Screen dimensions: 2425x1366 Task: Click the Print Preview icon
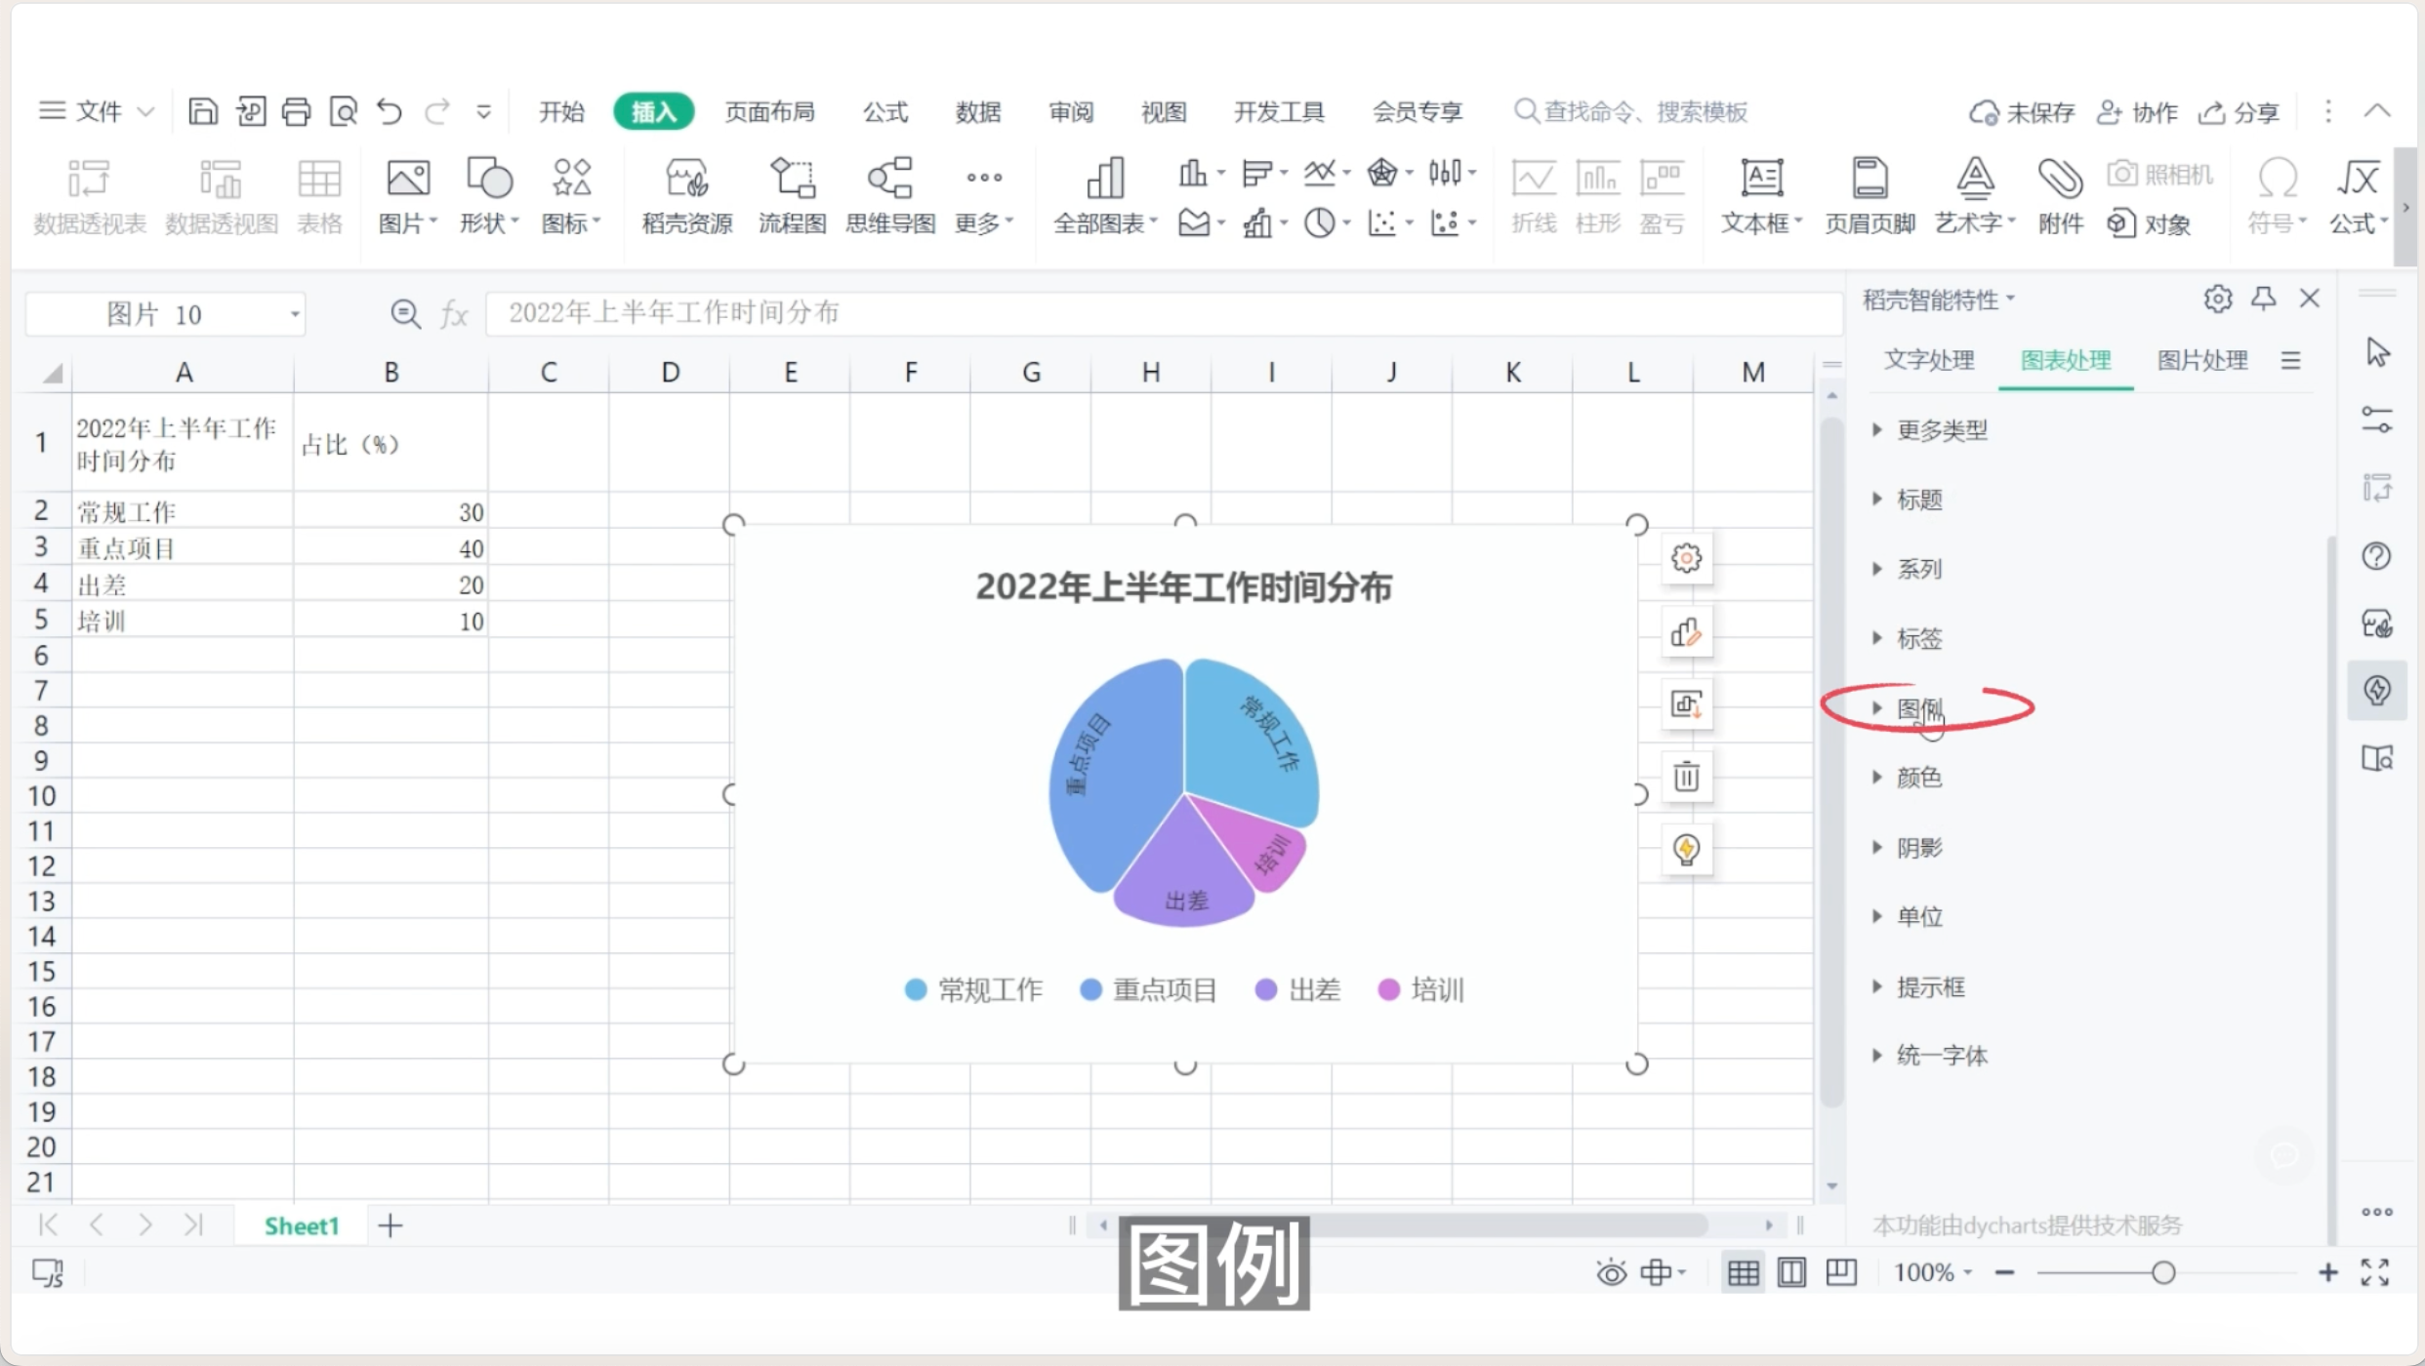344,111
